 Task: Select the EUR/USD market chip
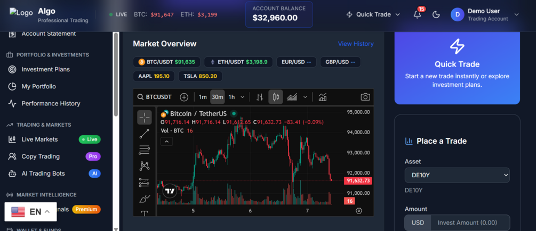pos(297,62)
